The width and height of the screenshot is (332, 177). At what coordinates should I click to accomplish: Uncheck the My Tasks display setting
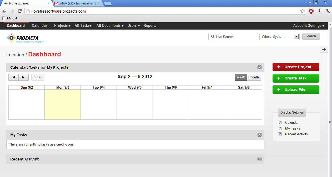pos(280,128)
